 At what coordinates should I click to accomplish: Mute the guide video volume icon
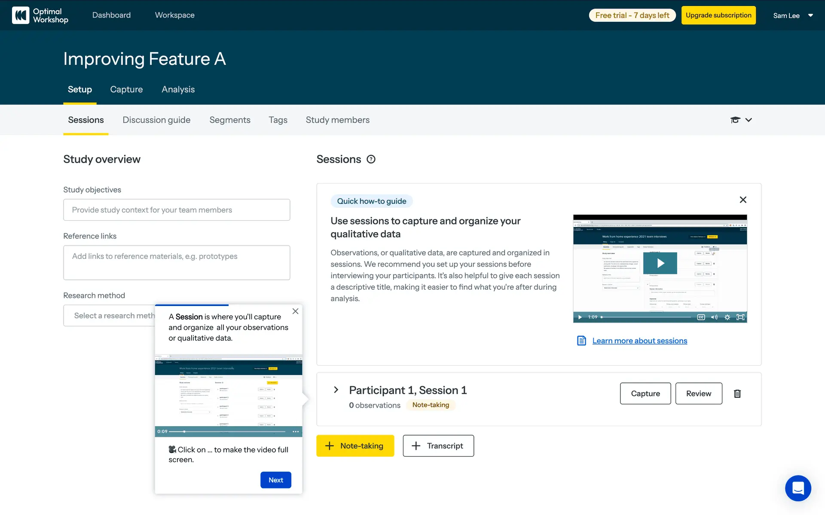pyautogui.click(x=714, y=317)
